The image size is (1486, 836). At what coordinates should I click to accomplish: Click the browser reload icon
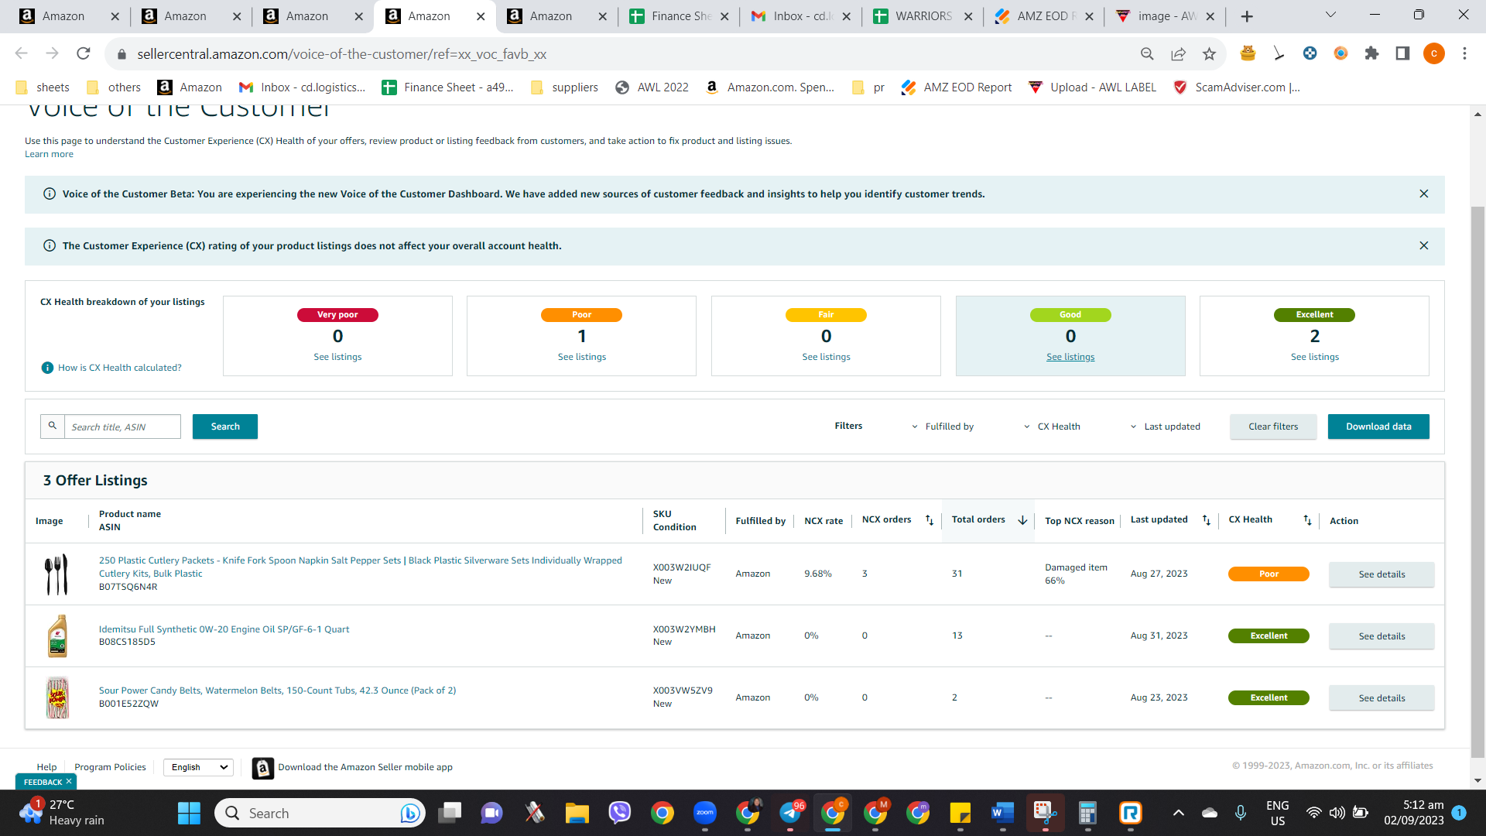(x=84, y=53)
